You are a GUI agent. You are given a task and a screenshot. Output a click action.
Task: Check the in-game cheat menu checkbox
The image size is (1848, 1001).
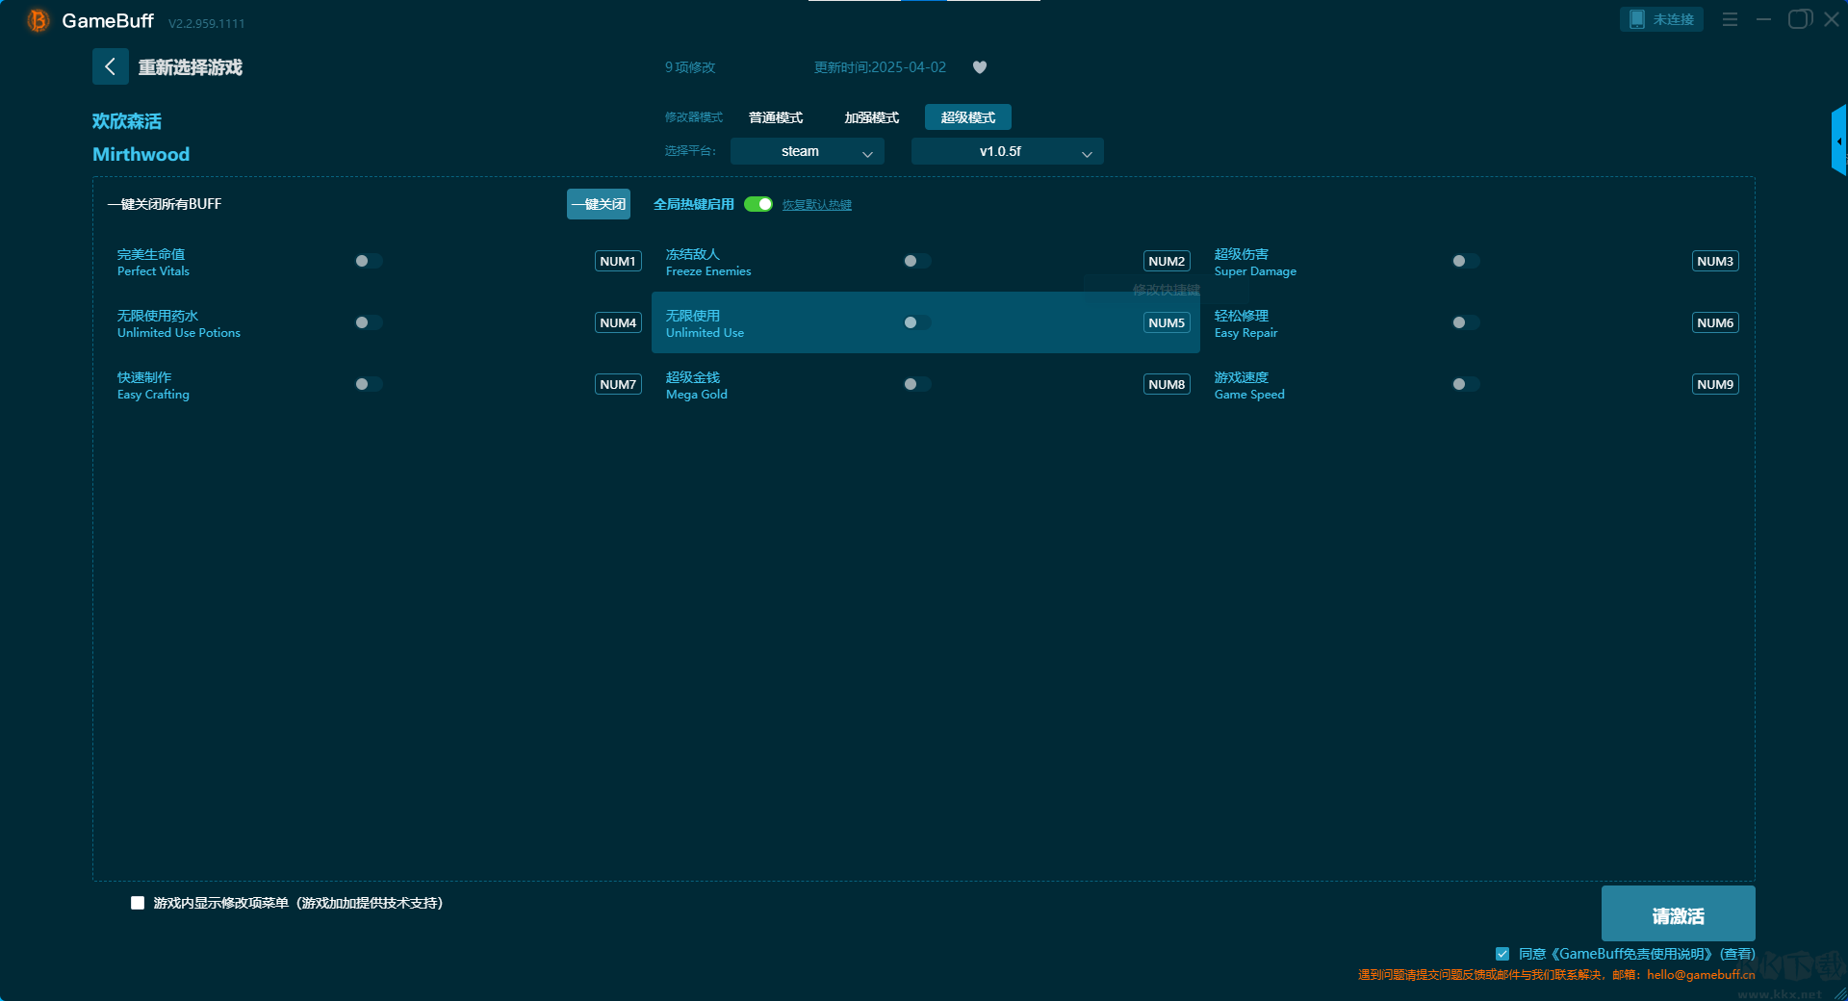[x=138, y=903]
